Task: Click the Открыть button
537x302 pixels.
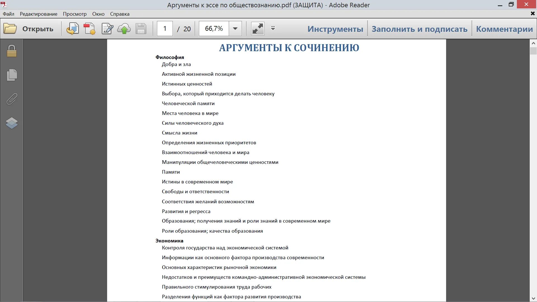Action: (x=37, y=28)
